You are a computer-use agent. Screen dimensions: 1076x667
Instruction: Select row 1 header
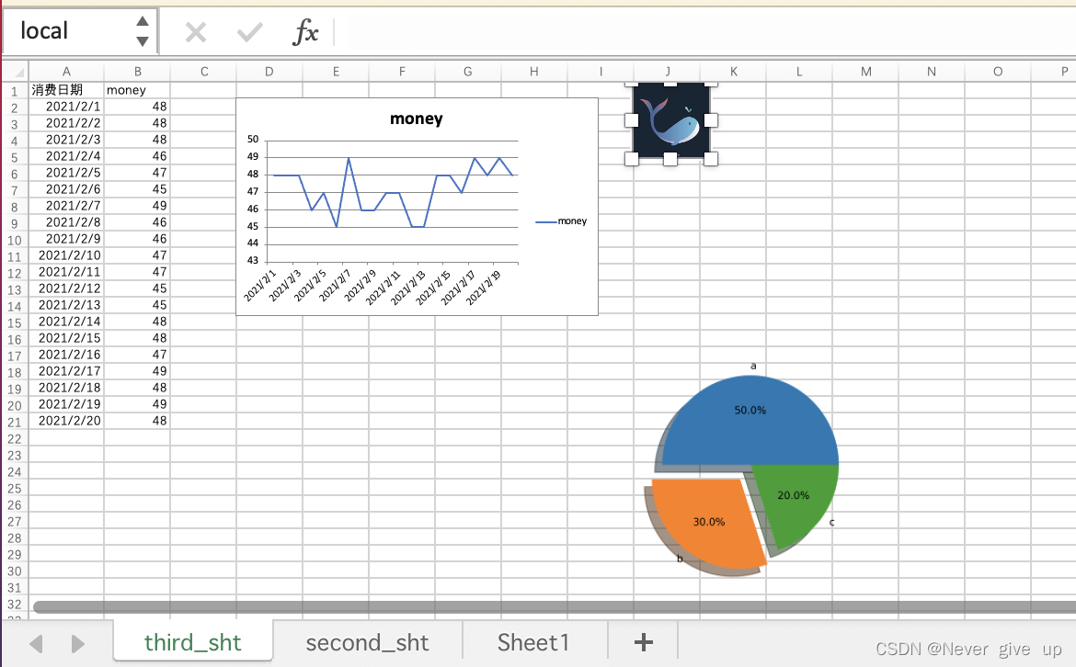(14, 90)
